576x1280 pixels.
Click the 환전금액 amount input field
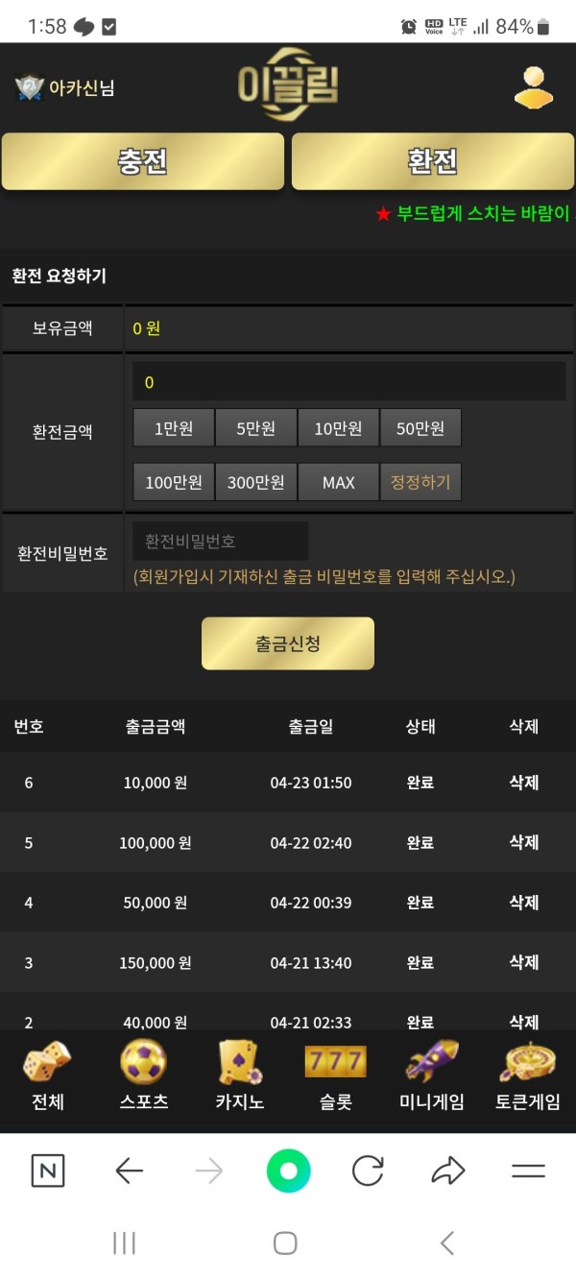pos(348,382)
